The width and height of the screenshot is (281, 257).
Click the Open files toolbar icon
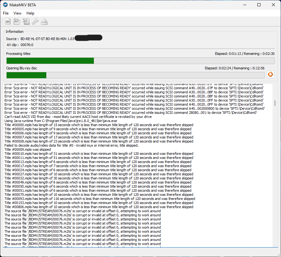[8, 21]
